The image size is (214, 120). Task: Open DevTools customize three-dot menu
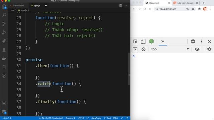[x=201, y=41]
